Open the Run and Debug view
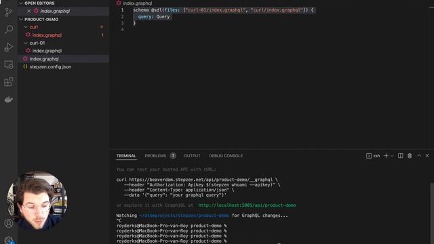Screen dimensions: 434x244 (9, 47)
